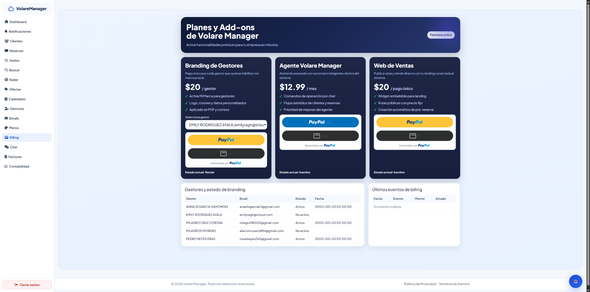This screenshot has width=590, height=292.
Task: Click the Emails envelope icon
Action: (6, 118)
